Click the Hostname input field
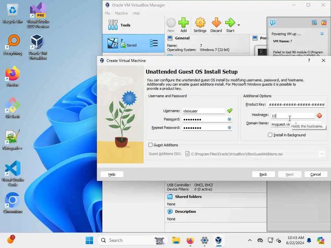 293,116
